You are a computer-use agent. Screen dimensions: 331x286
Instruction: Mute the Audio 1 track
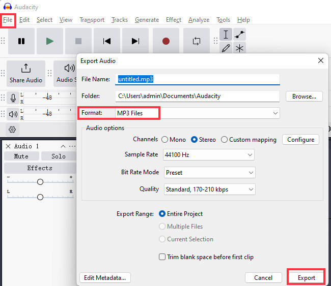(21, 156)
